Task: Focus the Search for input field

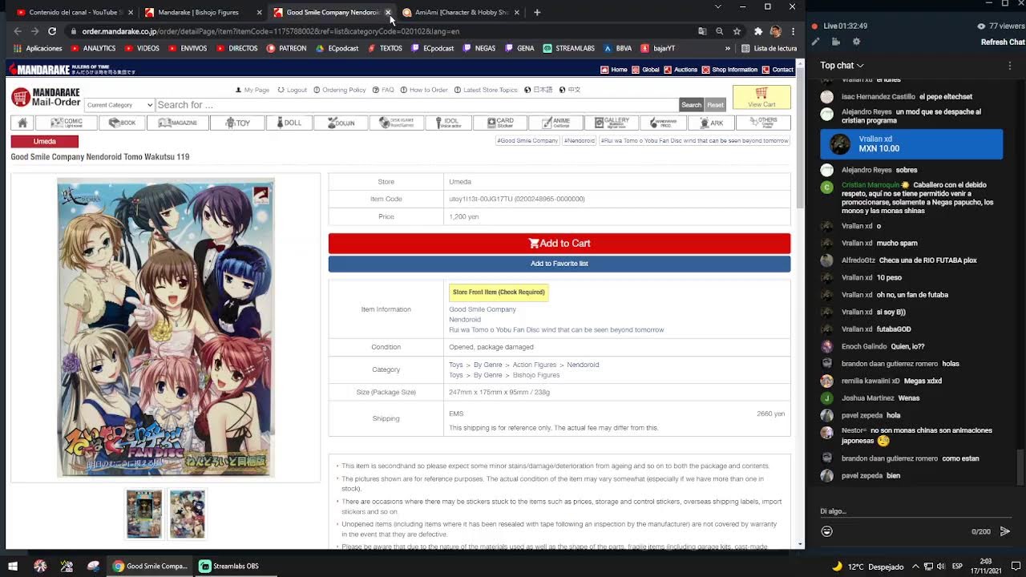Action: pyautogui.click(x=417, y=105)
